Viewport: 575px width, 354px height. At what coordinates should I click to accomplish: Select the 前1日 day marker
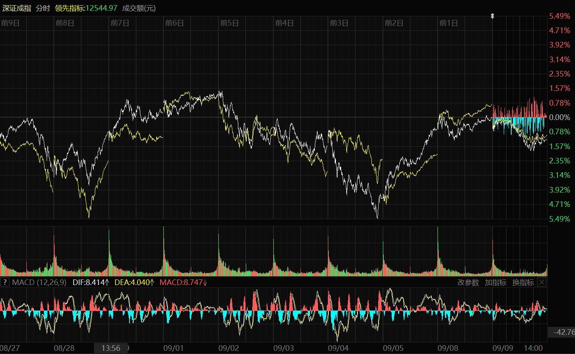tap(449, 23)
